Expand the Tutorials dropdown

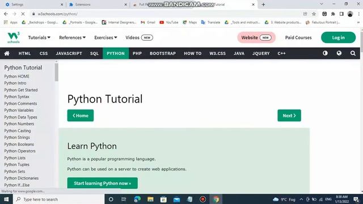(x=39, y=37)
